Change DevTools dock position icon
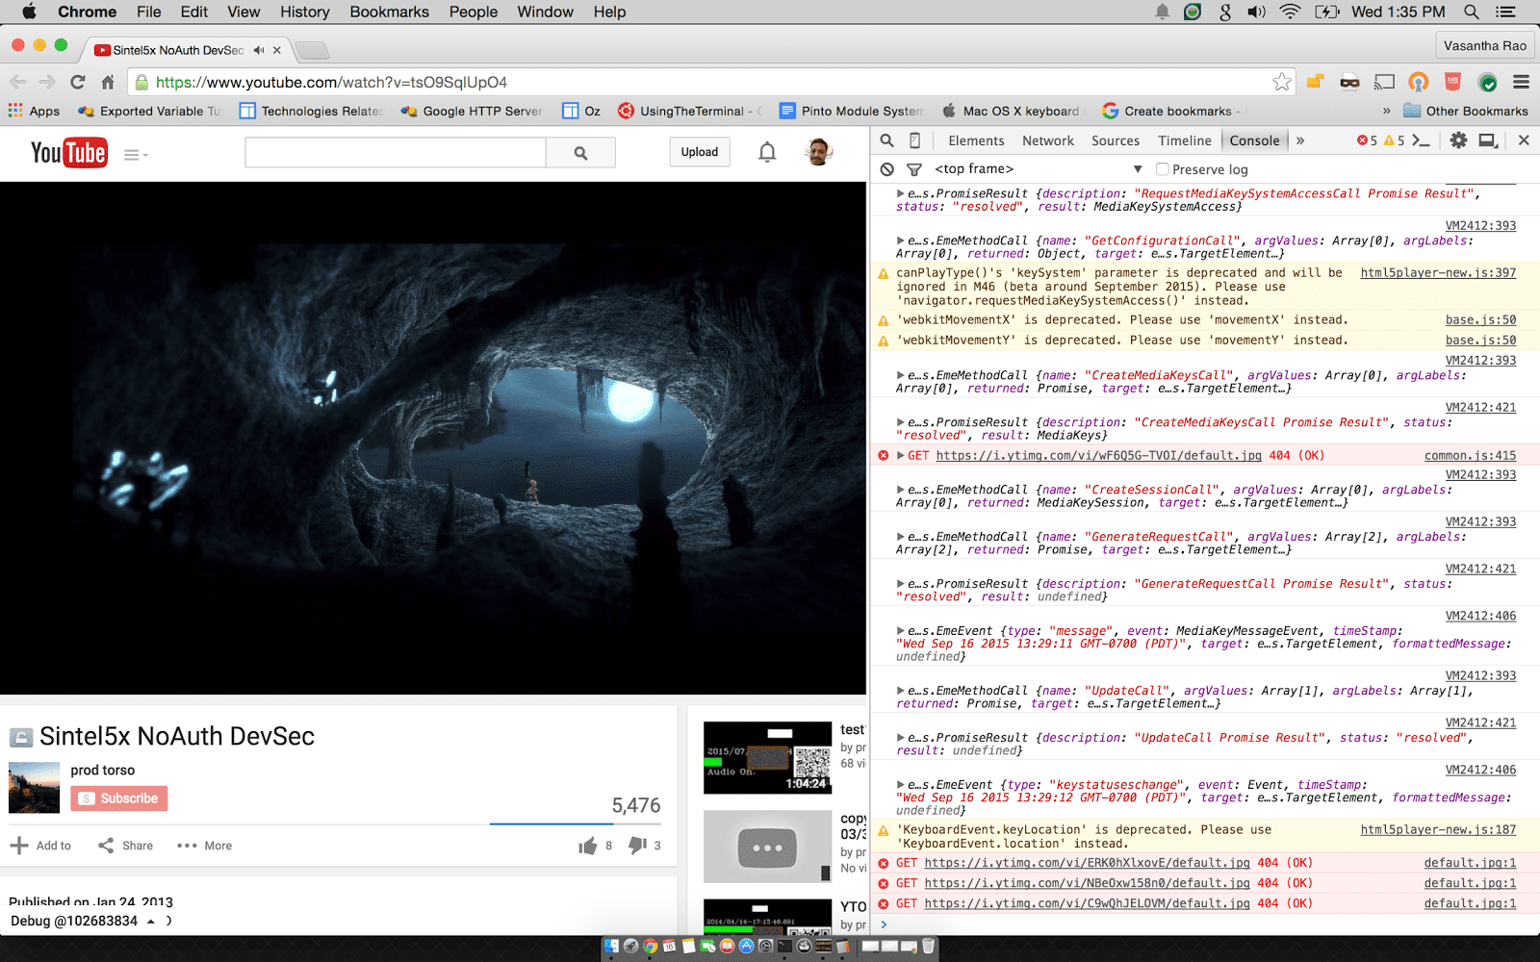 click(1488, 140)
